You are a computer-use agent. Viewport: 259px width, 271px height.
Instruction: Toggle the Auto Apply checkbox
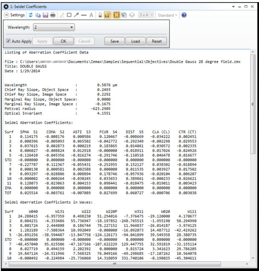tap(8, 41)
